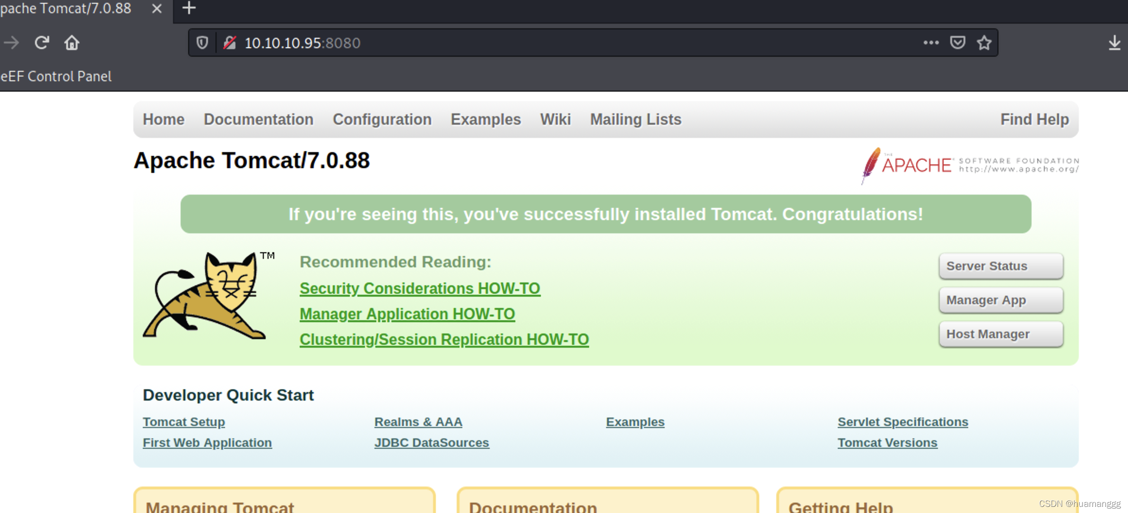Open a new browser tab with plus
The height and width of the screenshot is (513, 1128).
click(x=189, y=8)
